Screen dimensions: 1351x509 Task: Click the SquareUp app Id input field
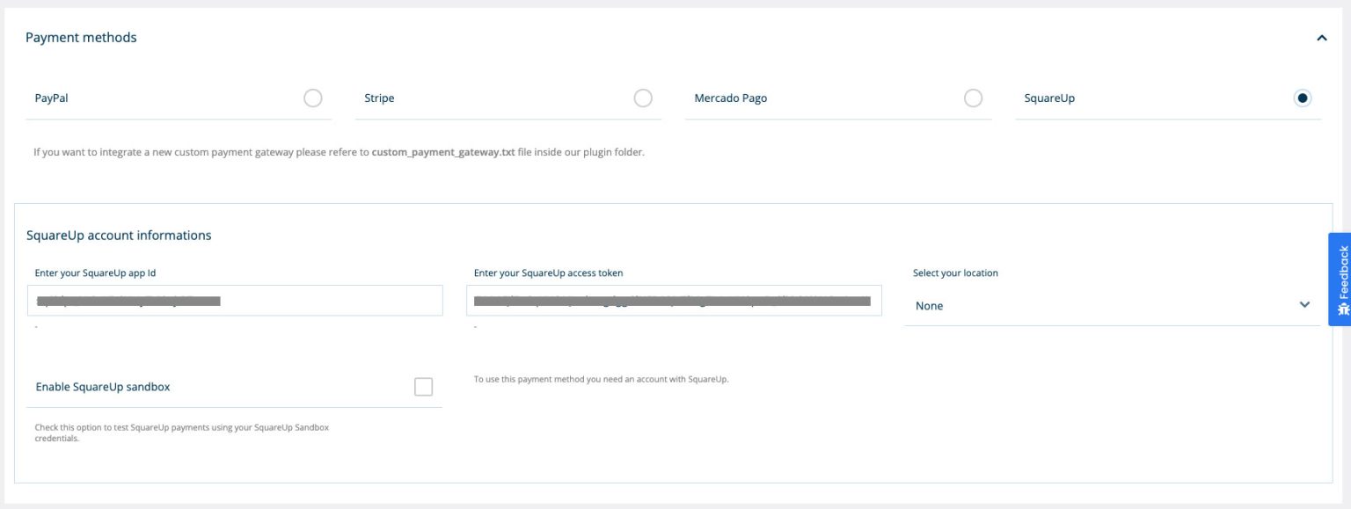(x=235, y=301)
